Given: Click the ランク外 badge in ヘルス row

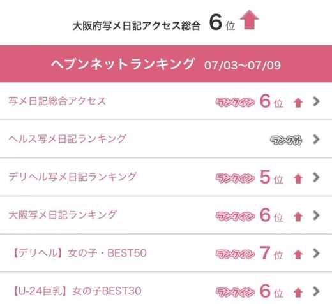Looking at the screenshot, I should click(x=286, y=140).
